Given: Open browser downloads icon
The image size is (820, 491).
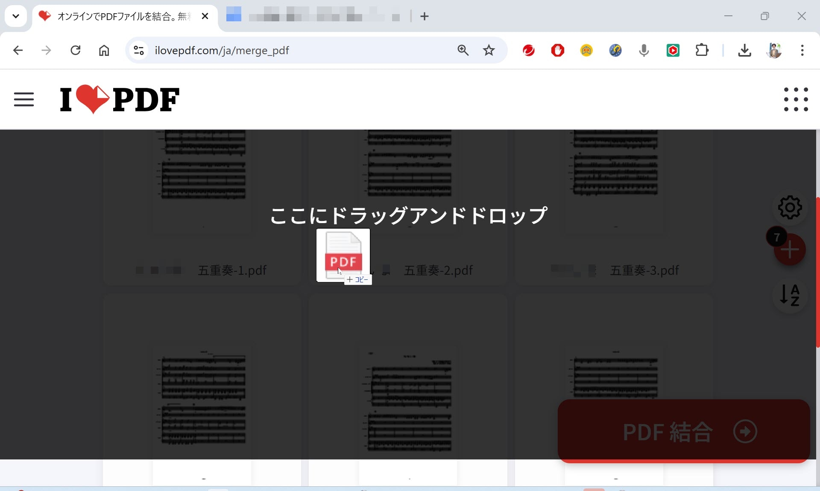Looking at the screenshot, I should (x=744, y=50).
